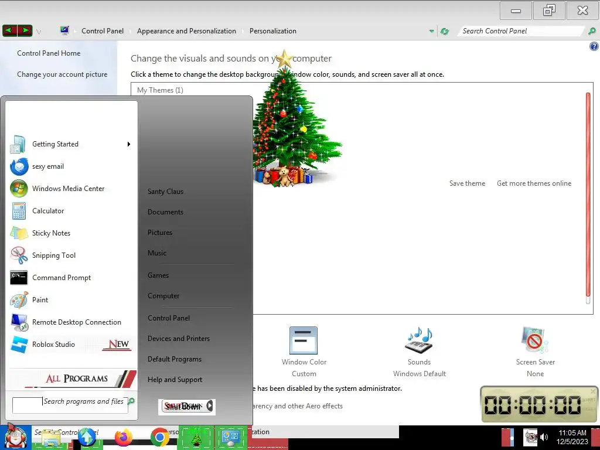Open Firefox from the taskbar
600x450 pixels.
pyautogui.click(x=123, y=437)
